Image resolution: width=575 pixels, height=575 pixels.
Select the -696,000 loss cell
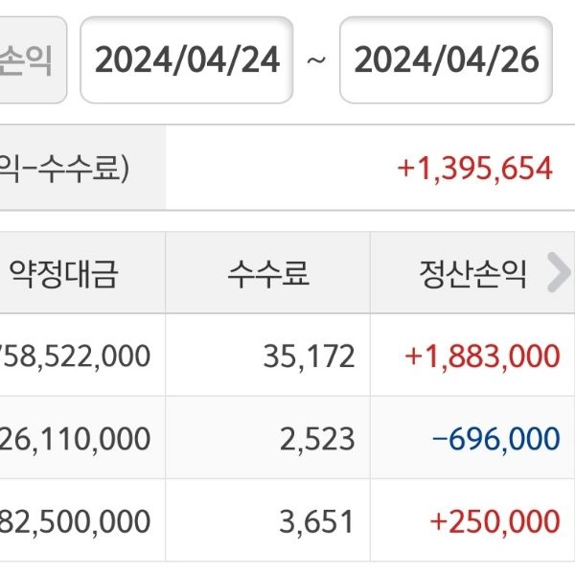click(495, 439)
